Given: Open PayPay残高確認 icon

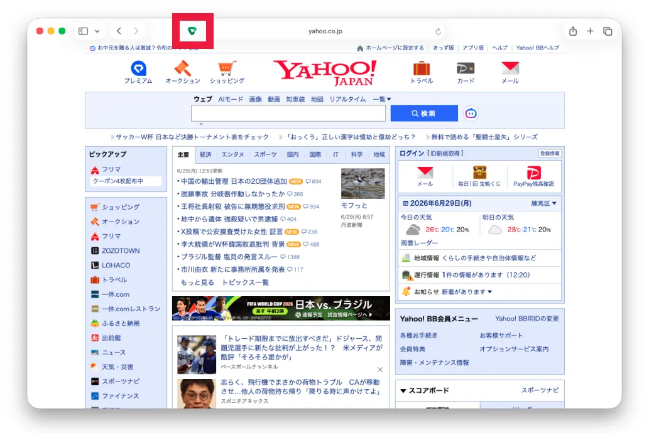Looking at the screenshot, I should point(533,176).
